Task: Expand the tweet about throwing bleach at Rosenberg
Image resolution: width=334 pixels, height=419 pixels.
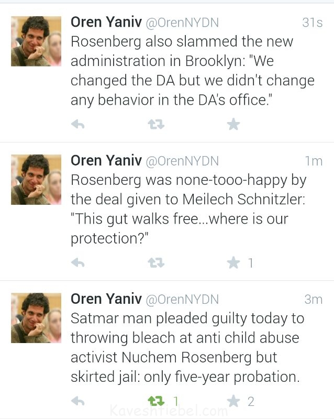Action: point(187,347)
